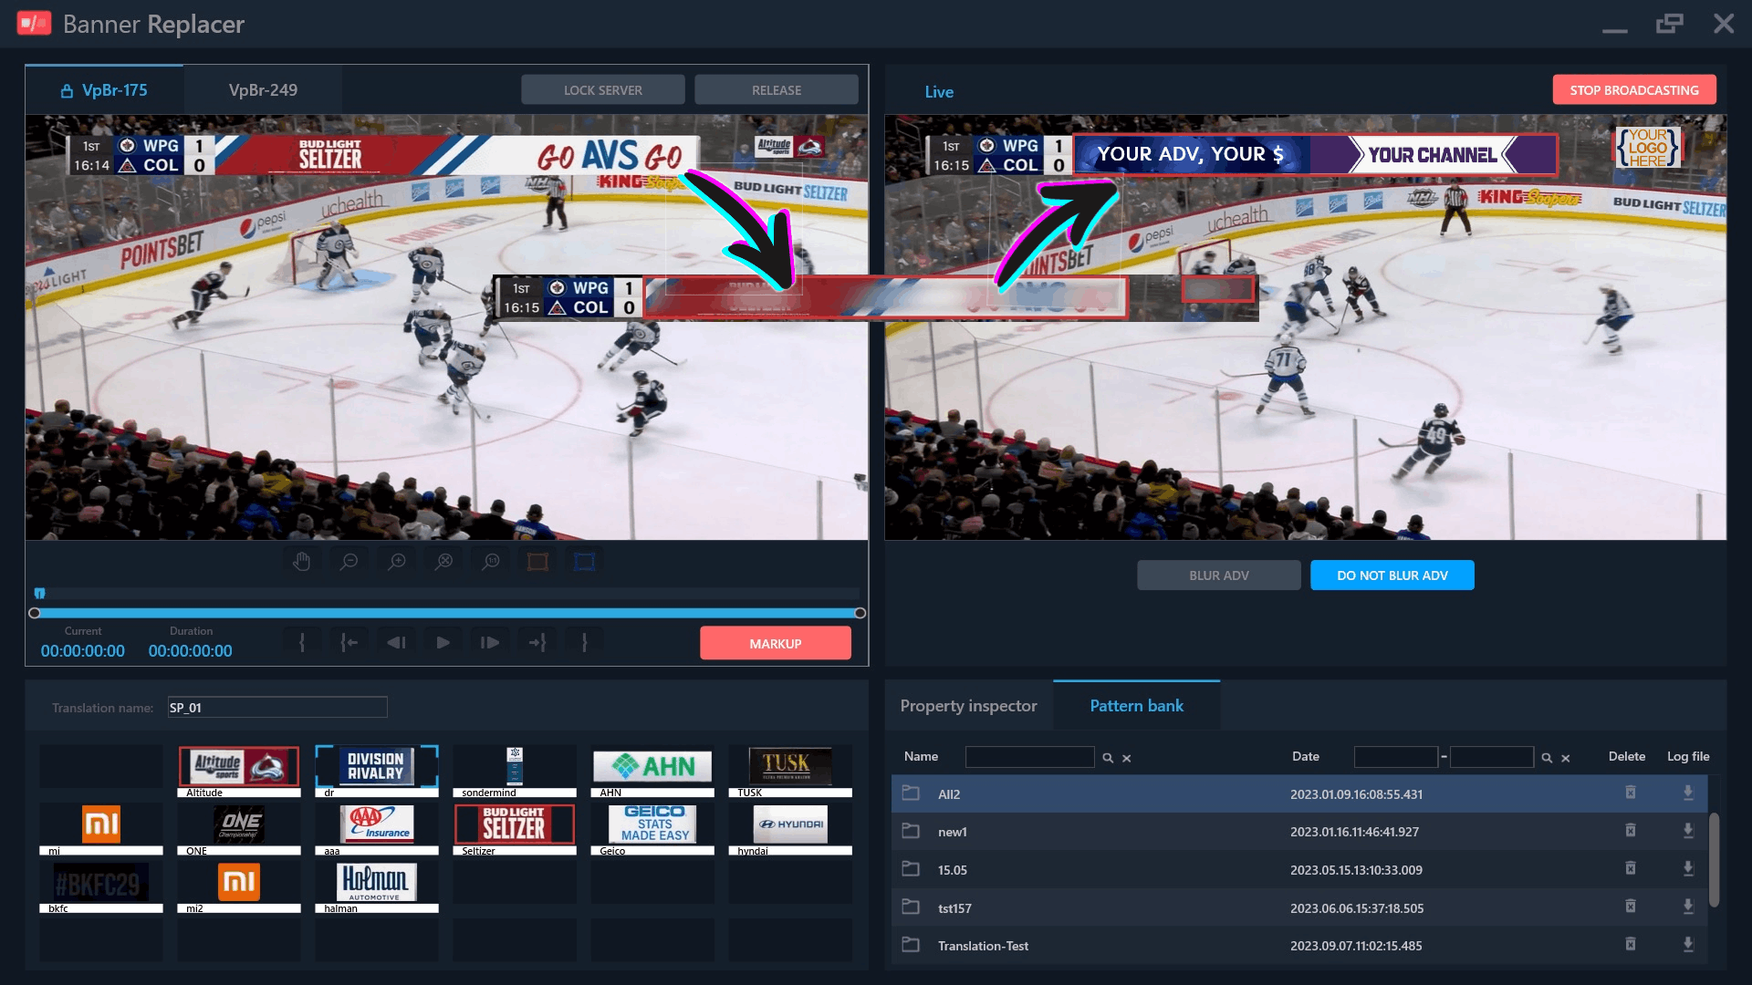Click the zoom out magnifier icon

click(349, 562)
